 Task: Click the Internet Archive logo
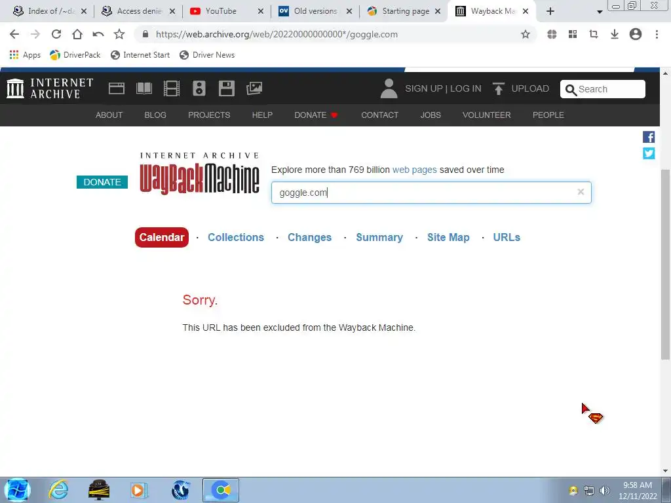[50, 88]
